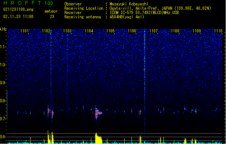Click the 'meteor' label
Screen dimensions: 226x144
pos(51,11)
